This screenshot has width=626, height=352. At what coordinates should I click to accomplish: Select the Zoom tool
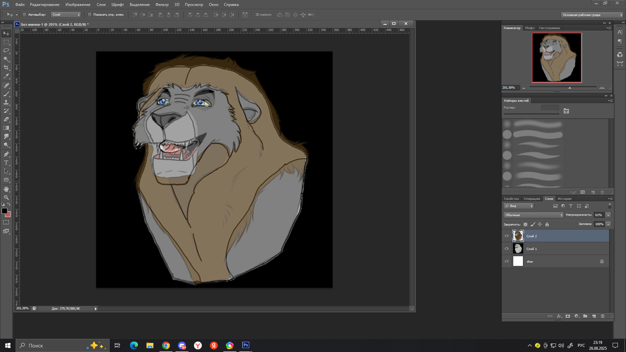click(x=6, y=198)
